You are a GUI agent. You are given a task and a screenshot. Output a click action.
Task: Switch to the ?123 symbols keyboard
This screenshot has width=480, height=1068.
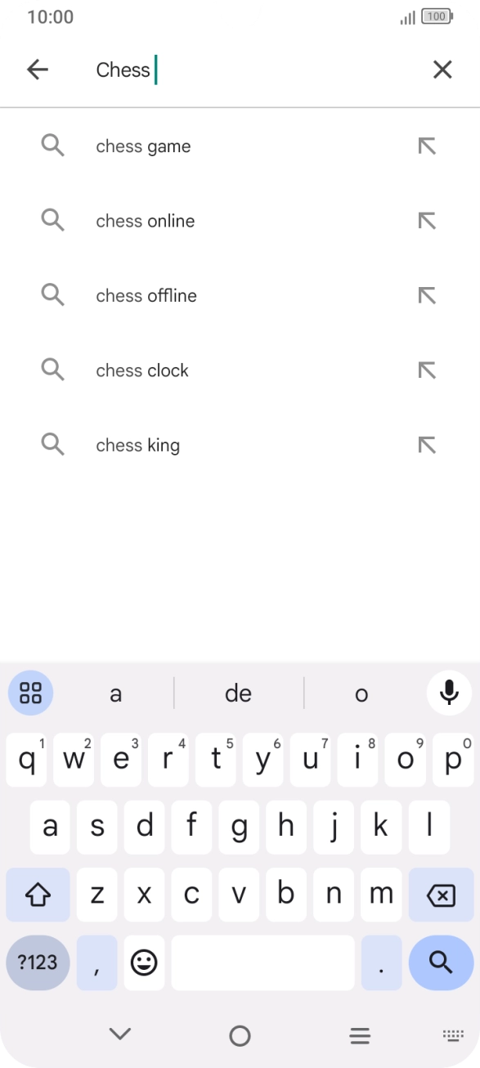click(x=38, y=963)
